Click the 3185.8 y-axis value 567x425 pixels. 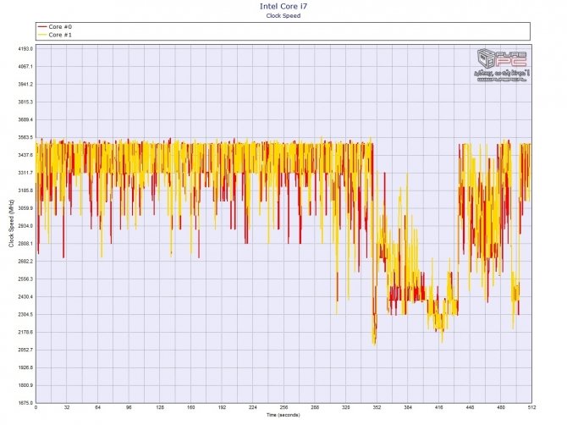pyautogui.click(x=25, y=190)
